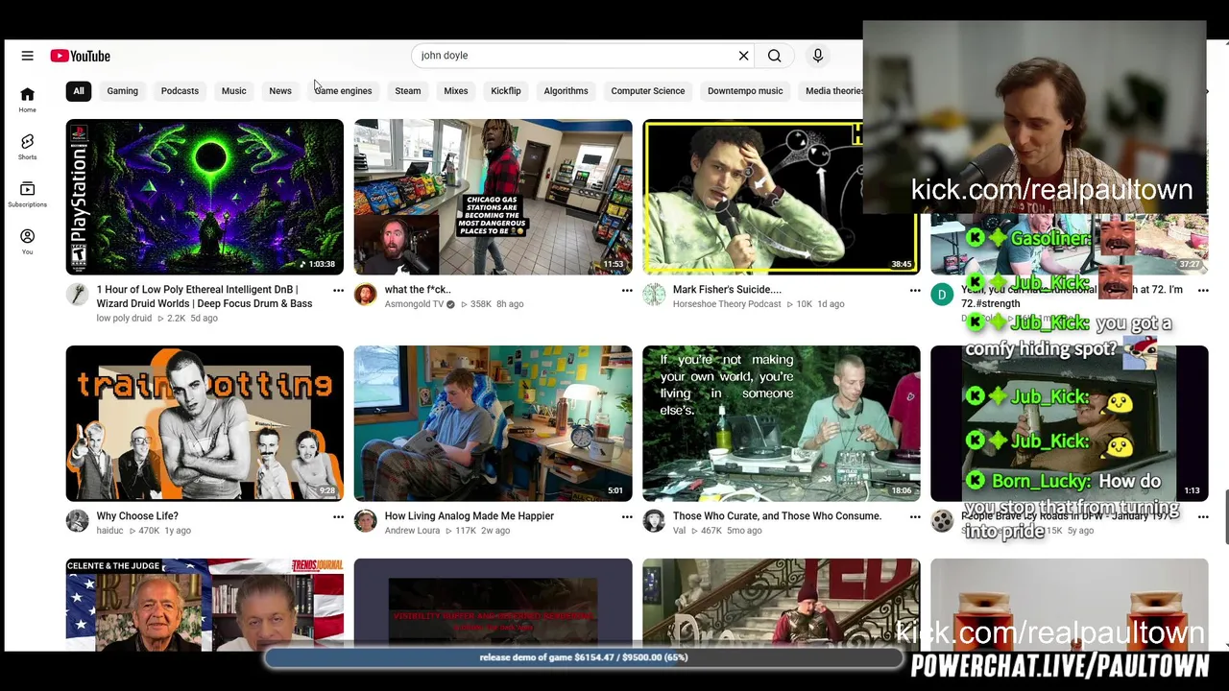The image size is (1229, 691).
Task: Select the Gaming filter chip
Action: coord(123,91)
